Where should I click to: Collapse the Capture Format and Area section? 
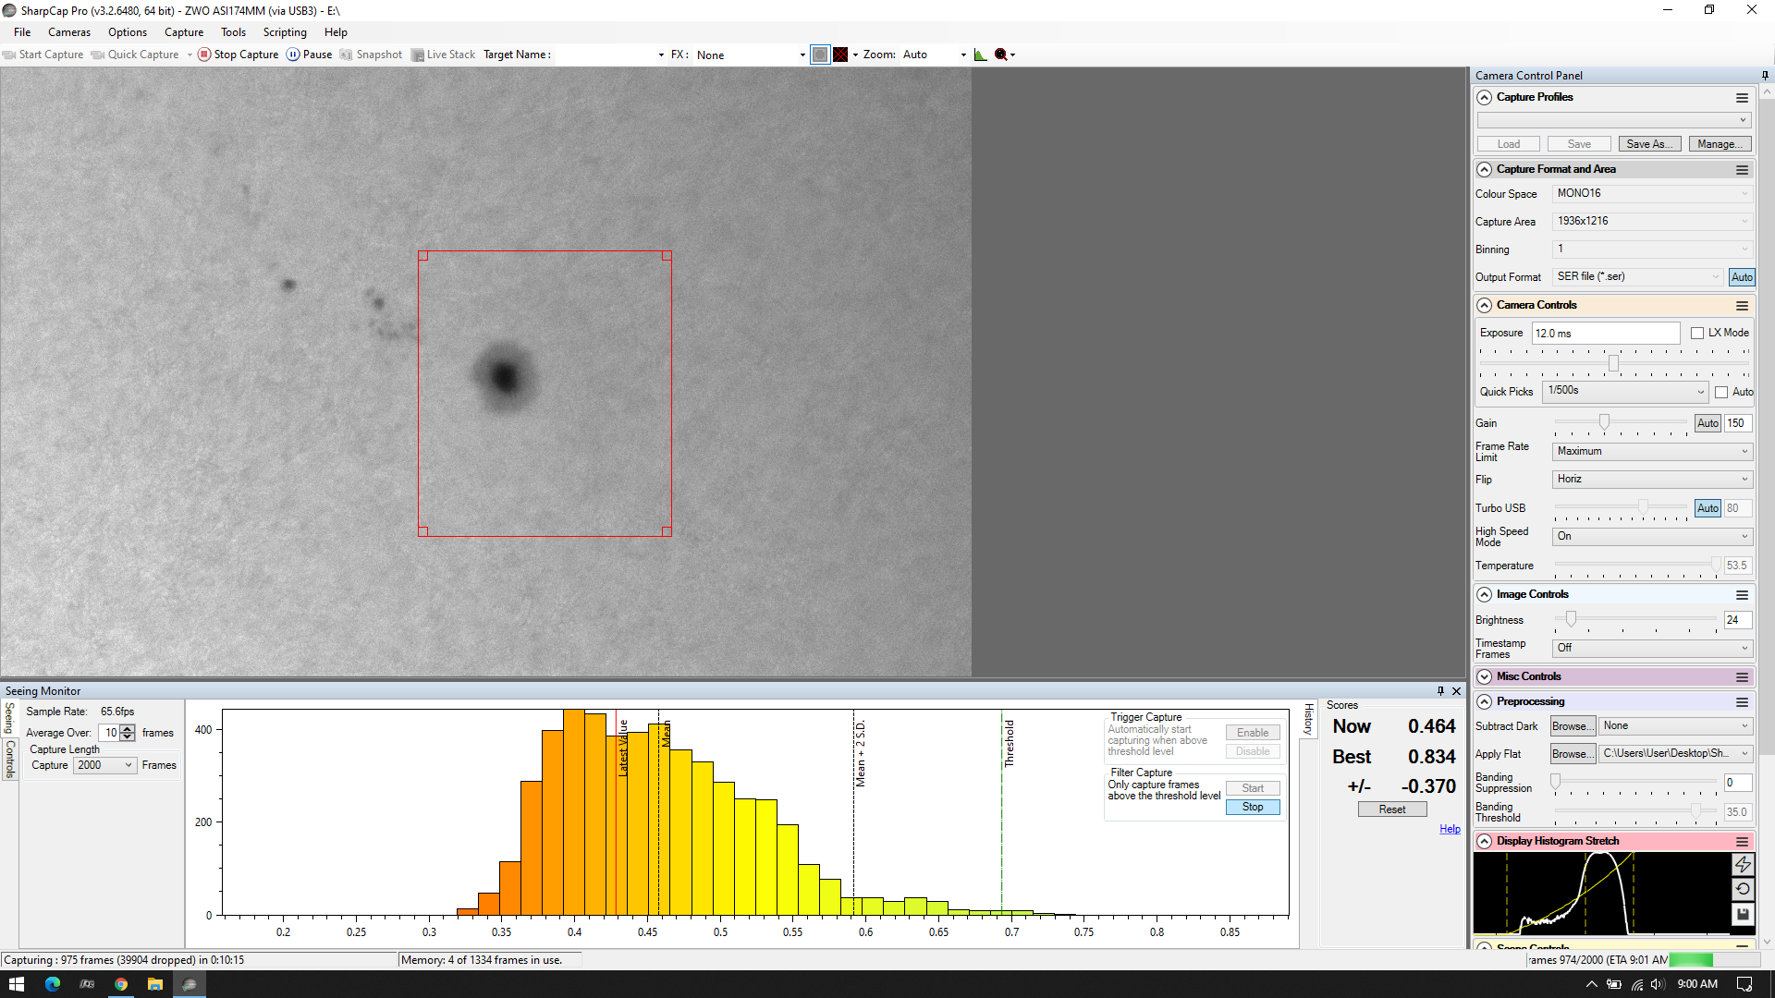1485,170
